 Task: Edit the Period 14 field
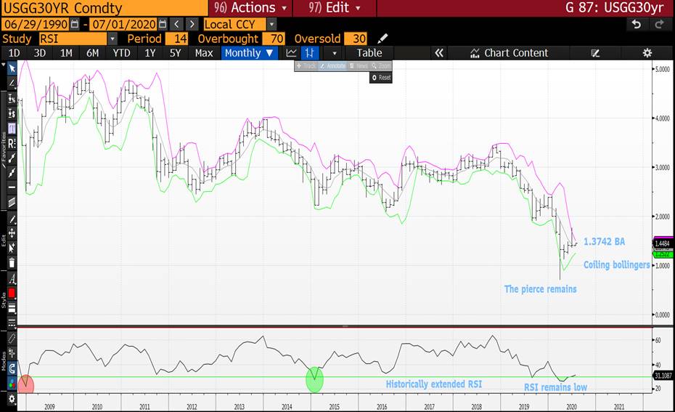(x=177, y=39)
